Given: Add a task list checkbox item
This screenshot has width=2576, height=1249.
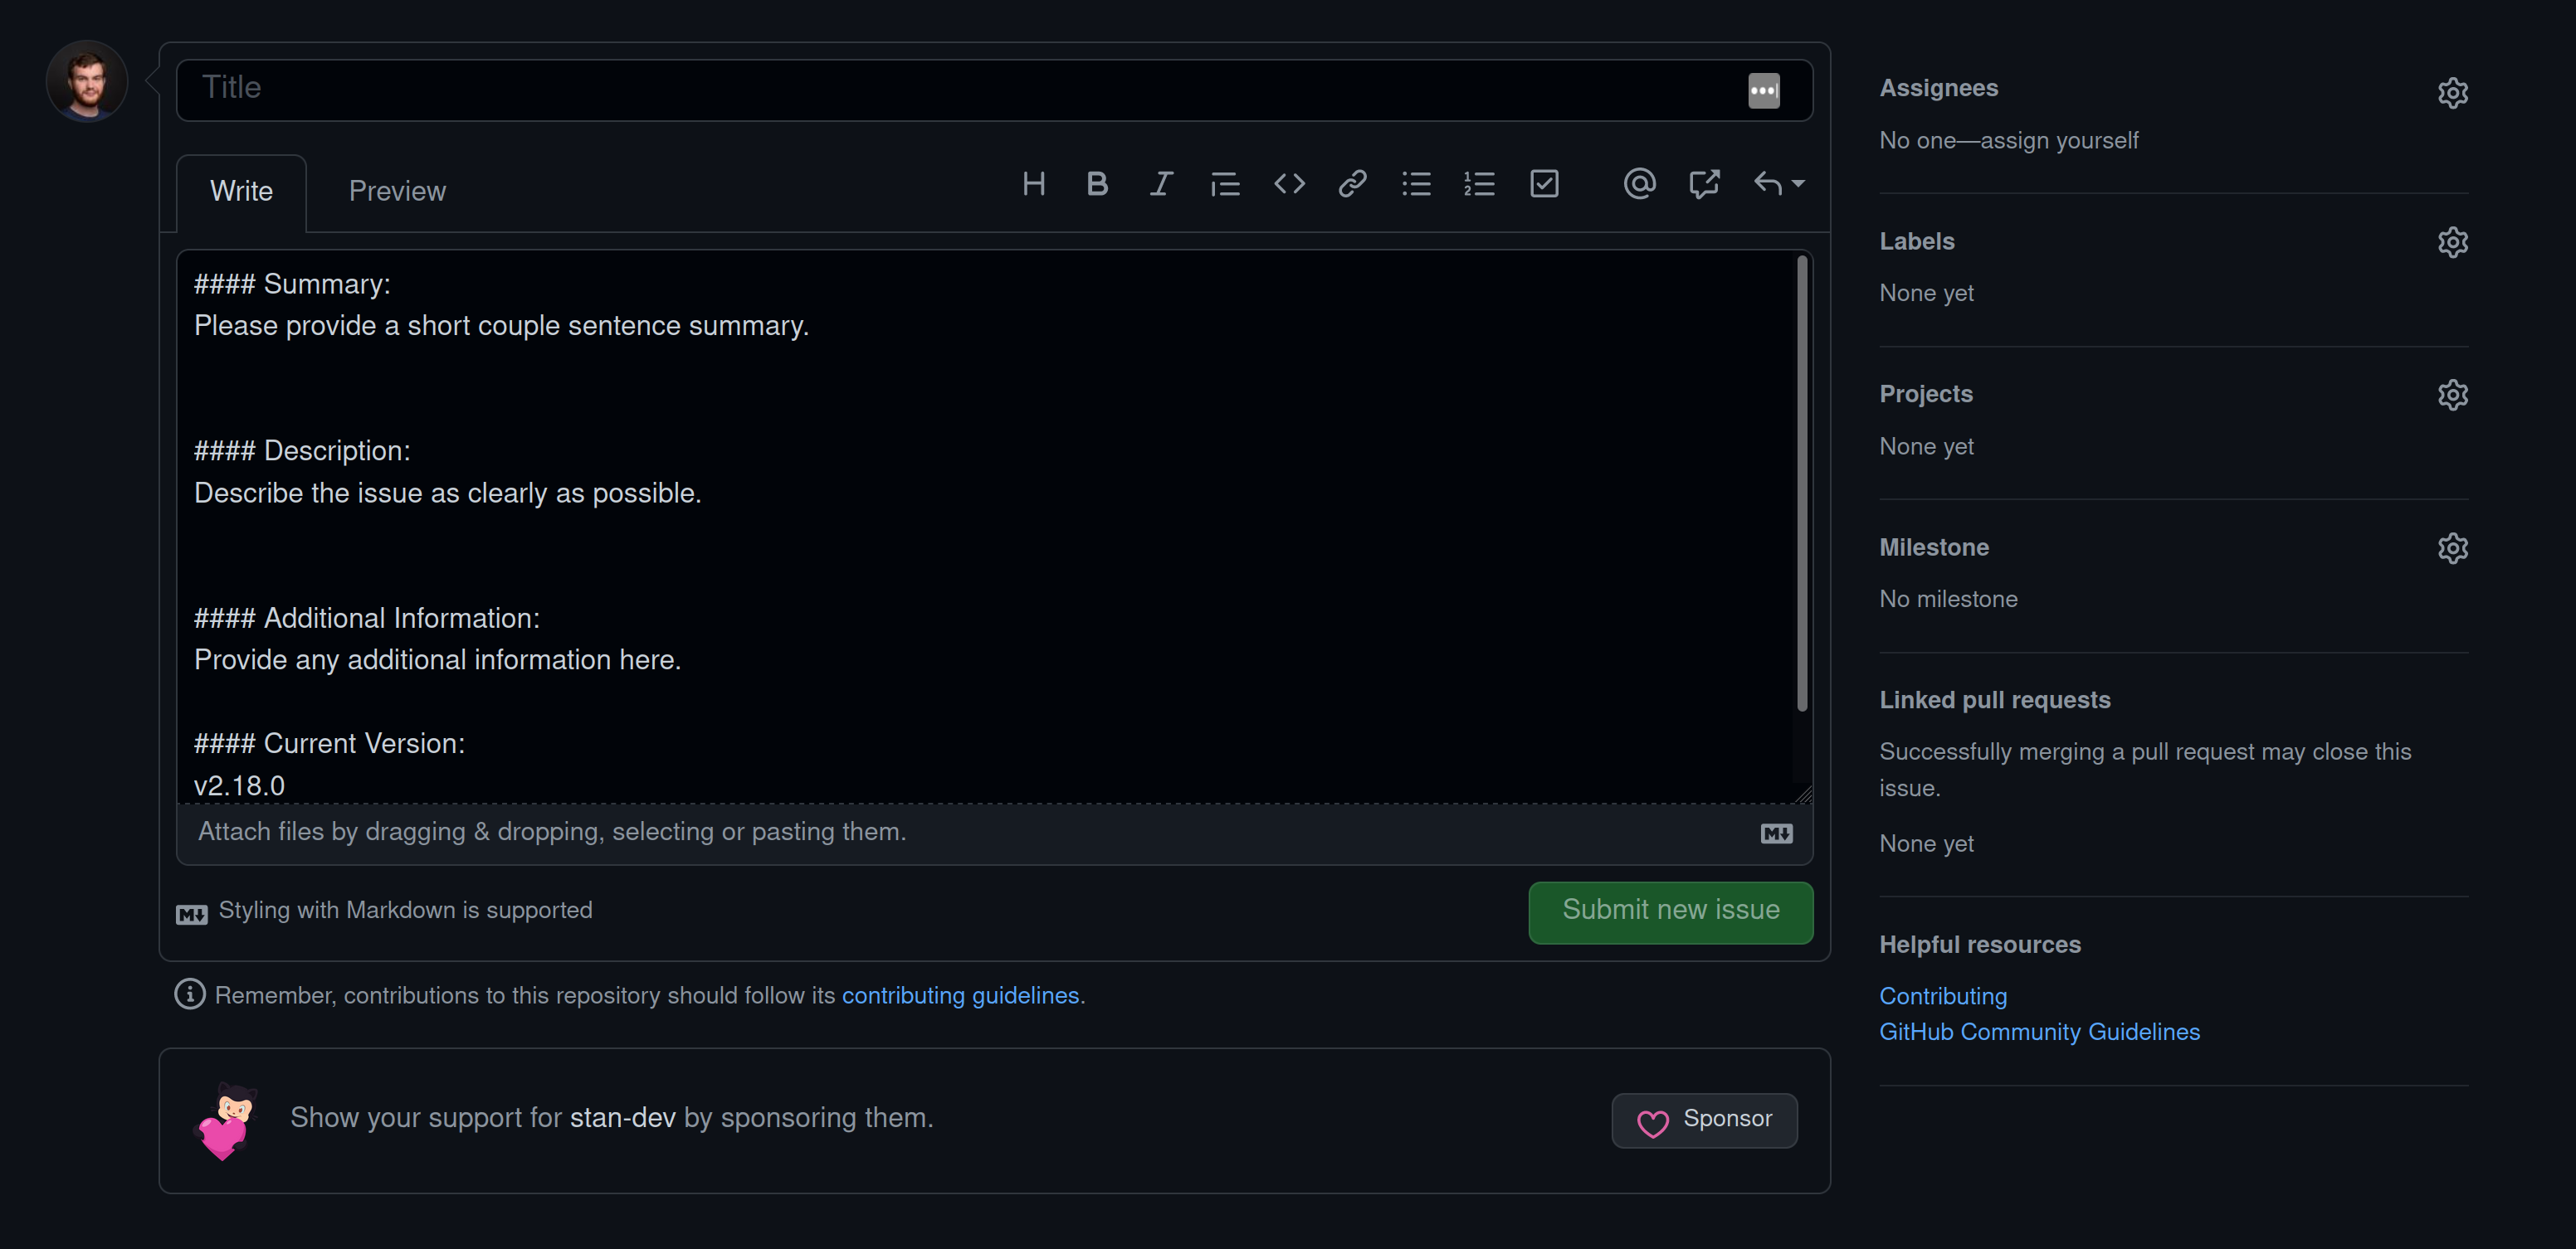Looking at the screenshot, I should point(1544,184).
